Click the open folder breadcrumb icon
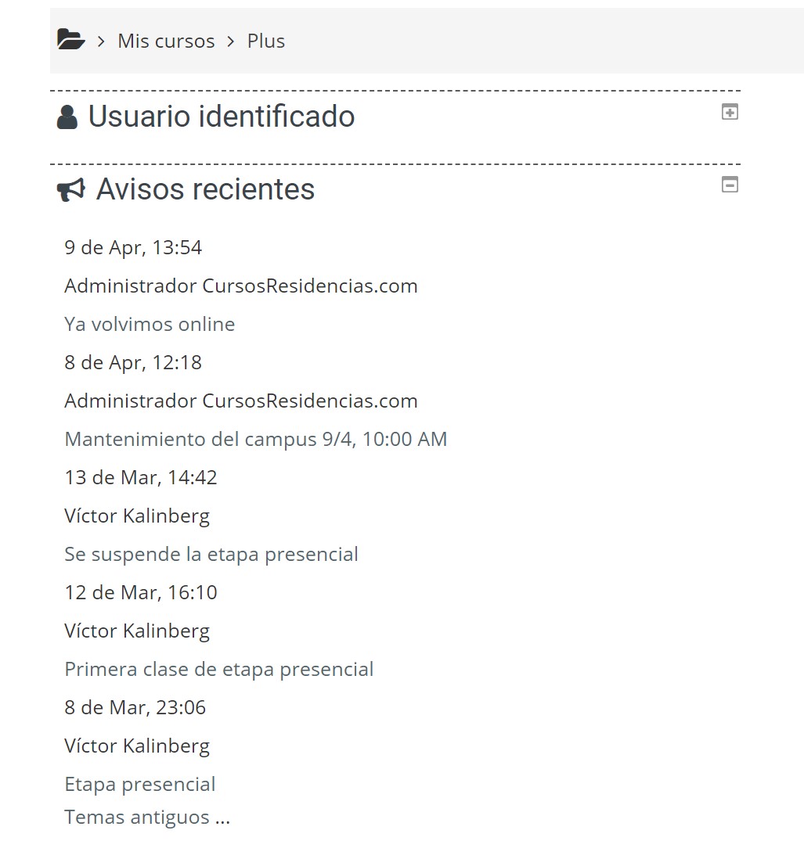 (70, 40)
